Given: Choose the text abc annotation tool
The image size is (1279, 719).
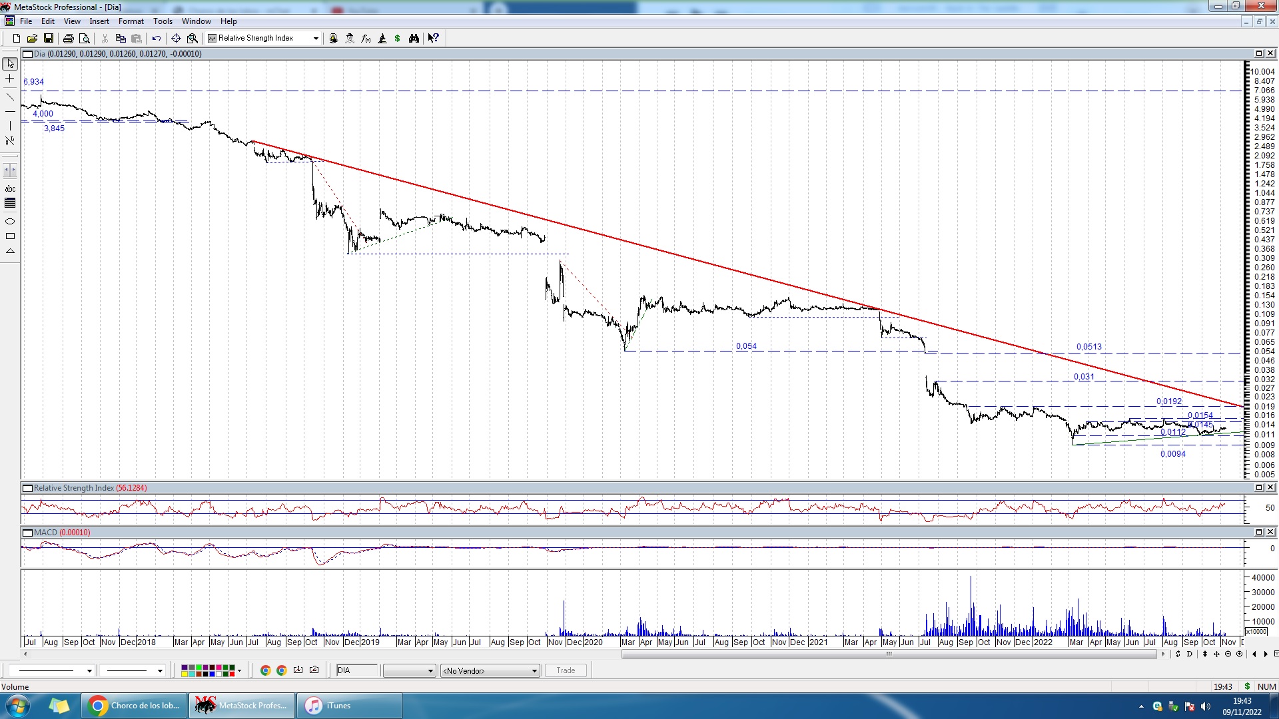Looking at the screenshot, I should pyautogui.click(x=10, y=189).
